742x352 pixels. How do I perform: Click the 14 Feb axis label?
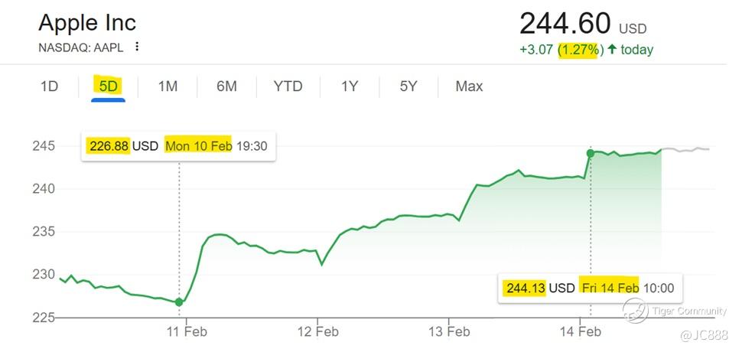[580, 331]
